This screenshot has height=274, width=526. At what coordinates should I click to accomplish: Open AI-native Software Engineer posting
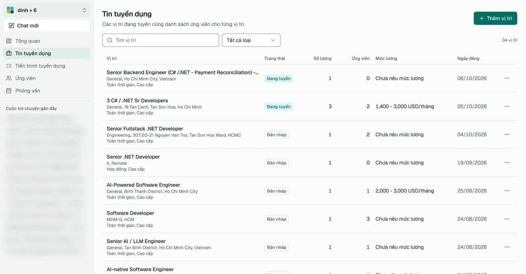tap(140, 269)
